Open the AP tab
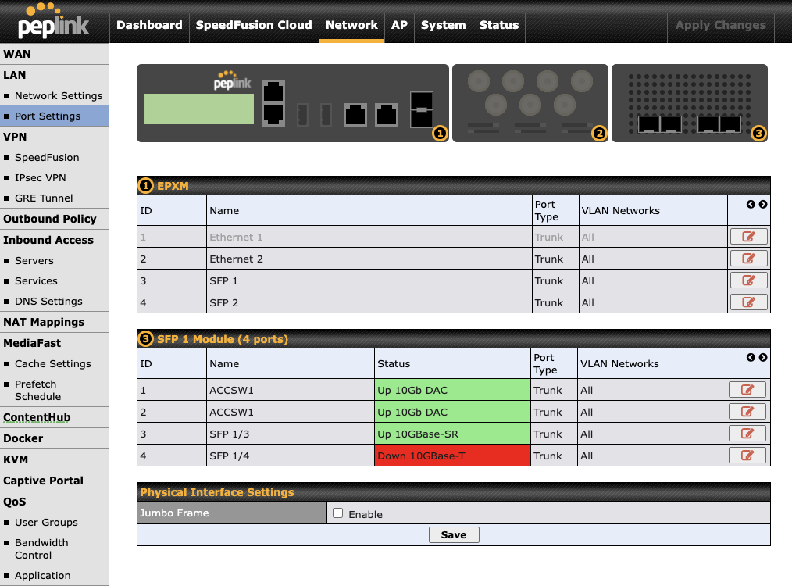 tap(400, 25)
